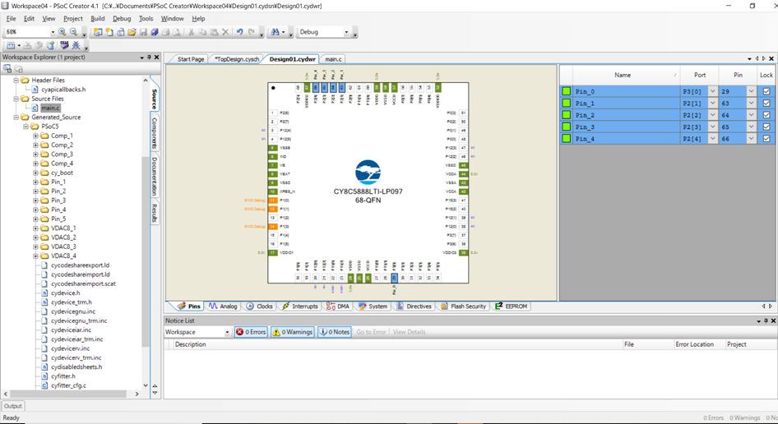The width and height of the screenshot is (778, 424).
Task: Toggle the 0 Notes filter button
Action: (335, 332)
